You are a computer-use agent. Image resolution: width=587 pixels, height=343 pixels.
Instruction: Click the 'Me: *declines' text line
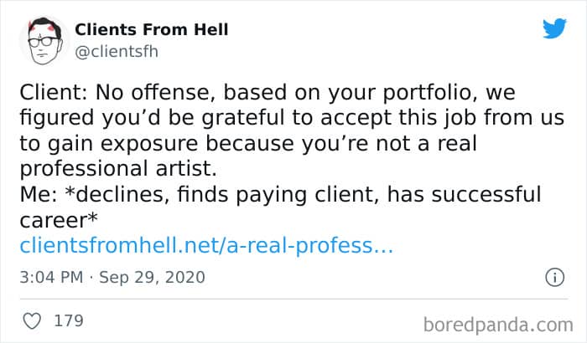point(280,195)
